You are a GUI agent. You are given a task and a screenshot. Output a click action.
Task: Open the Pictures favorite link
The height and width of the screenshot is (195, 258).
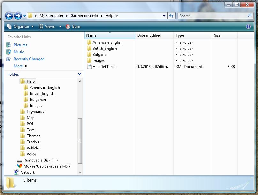click(20, 45)
